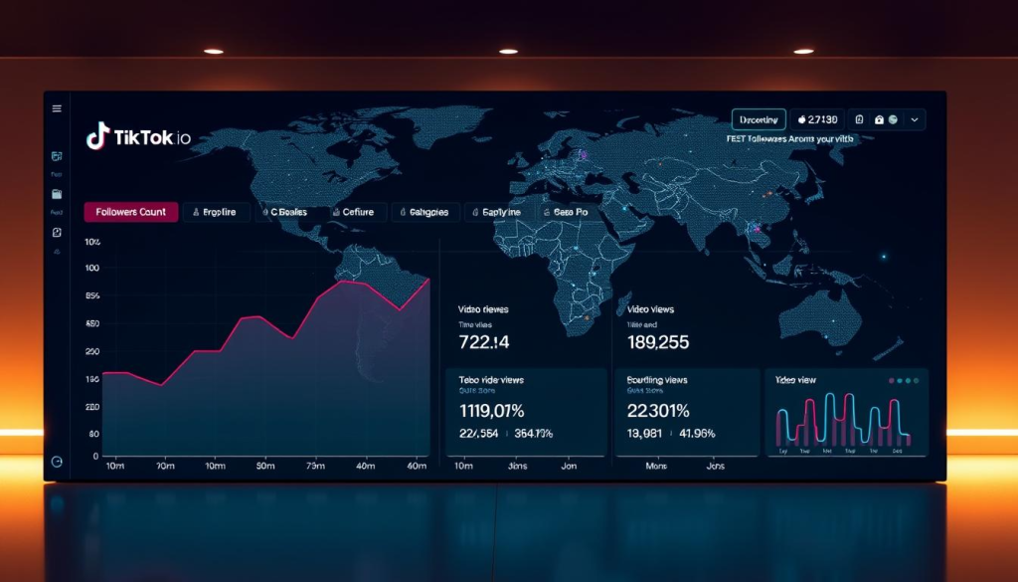Click the first sidebar icon under the hamburger
Viewport: 1018px width, 582px height.
pos(57,156)
